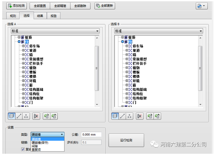Toggle surfaces geometry type in 选择 A
The height and width of the screenshot is (155, 214).
pos(12,116)
